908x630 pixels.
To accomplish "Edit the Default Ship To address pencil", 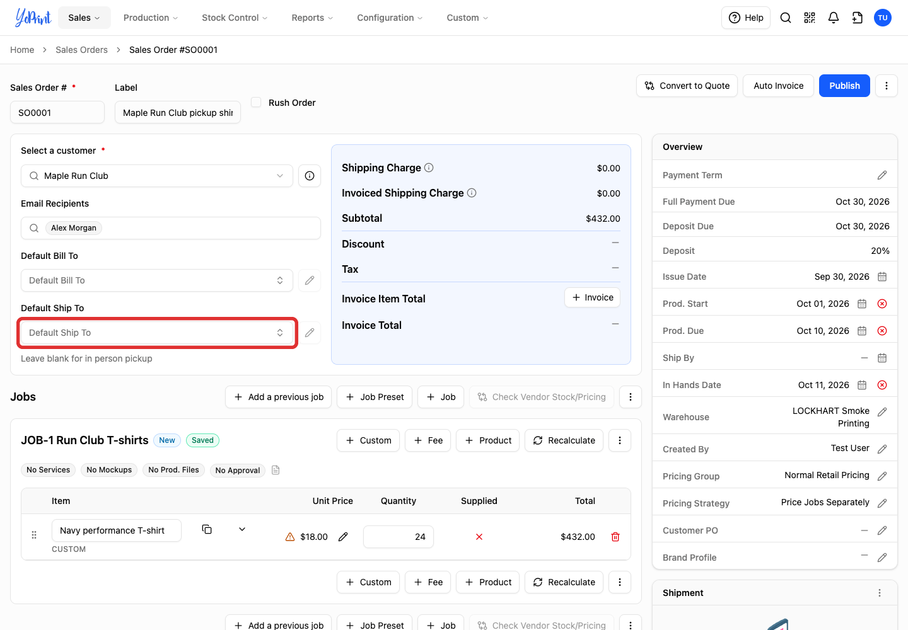I will coord(310,333).
